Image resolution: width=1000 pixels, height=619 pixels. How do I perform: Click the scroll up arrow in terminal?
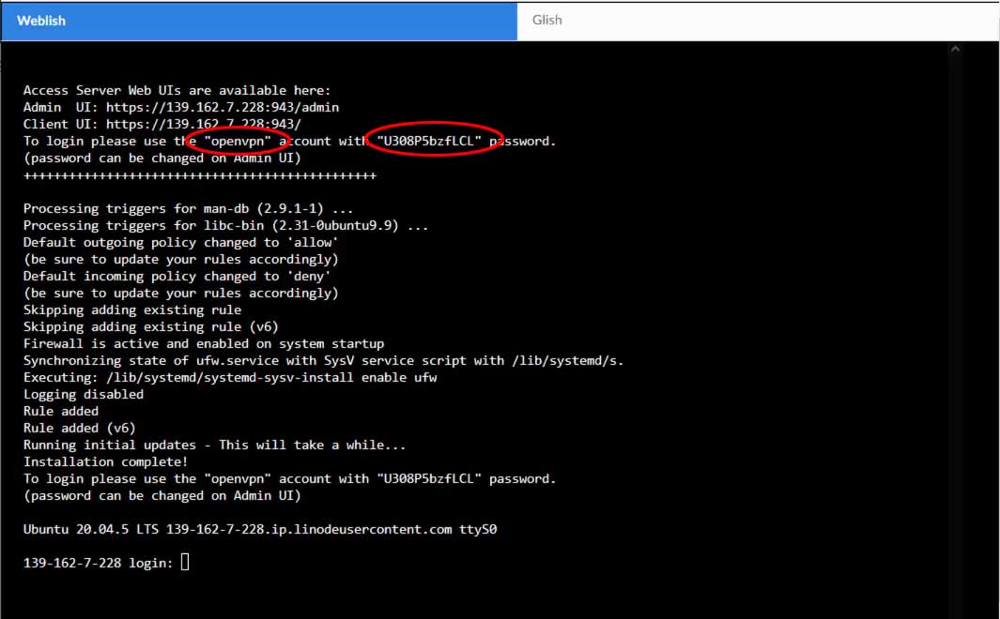coord(955,50)
